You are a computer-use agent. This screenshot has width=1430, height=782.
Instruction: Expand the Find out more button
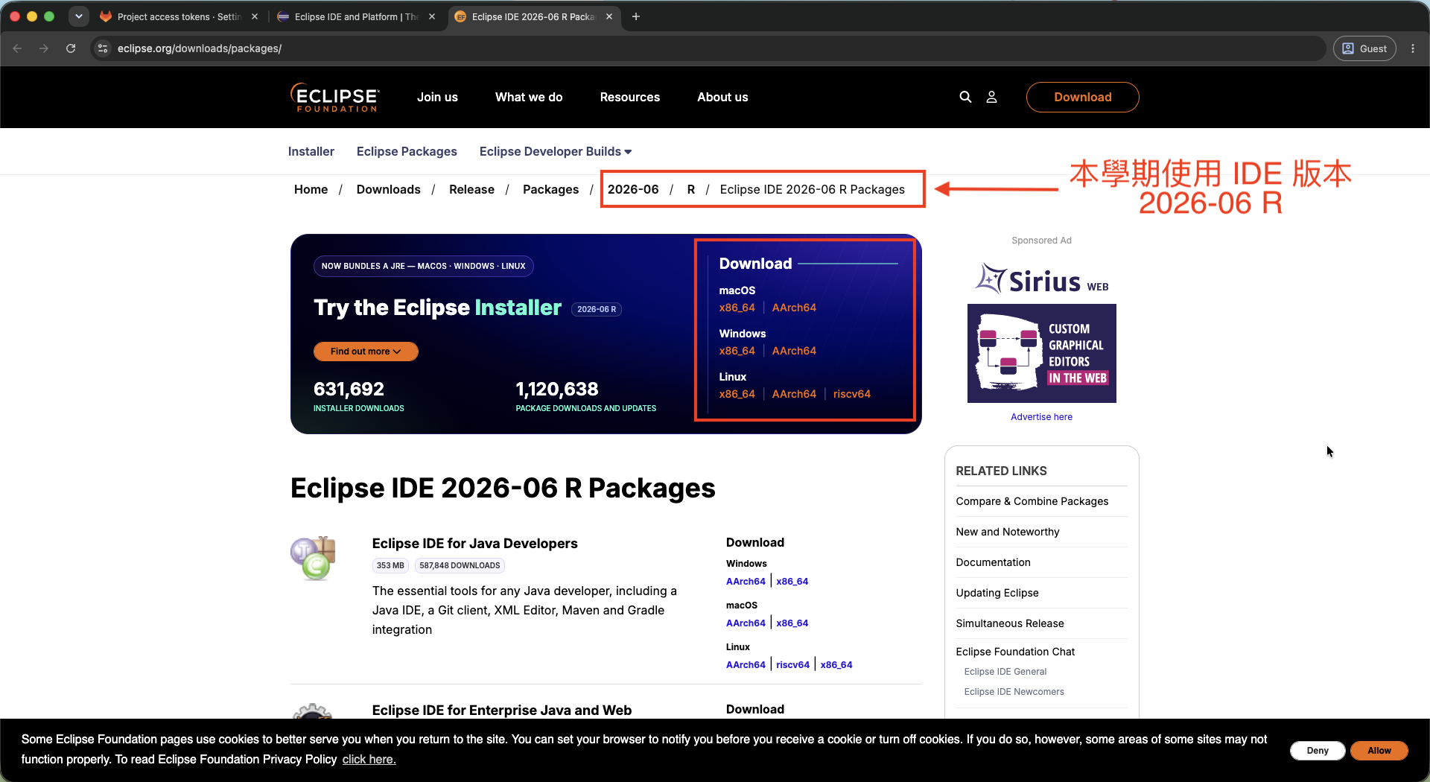366,352
